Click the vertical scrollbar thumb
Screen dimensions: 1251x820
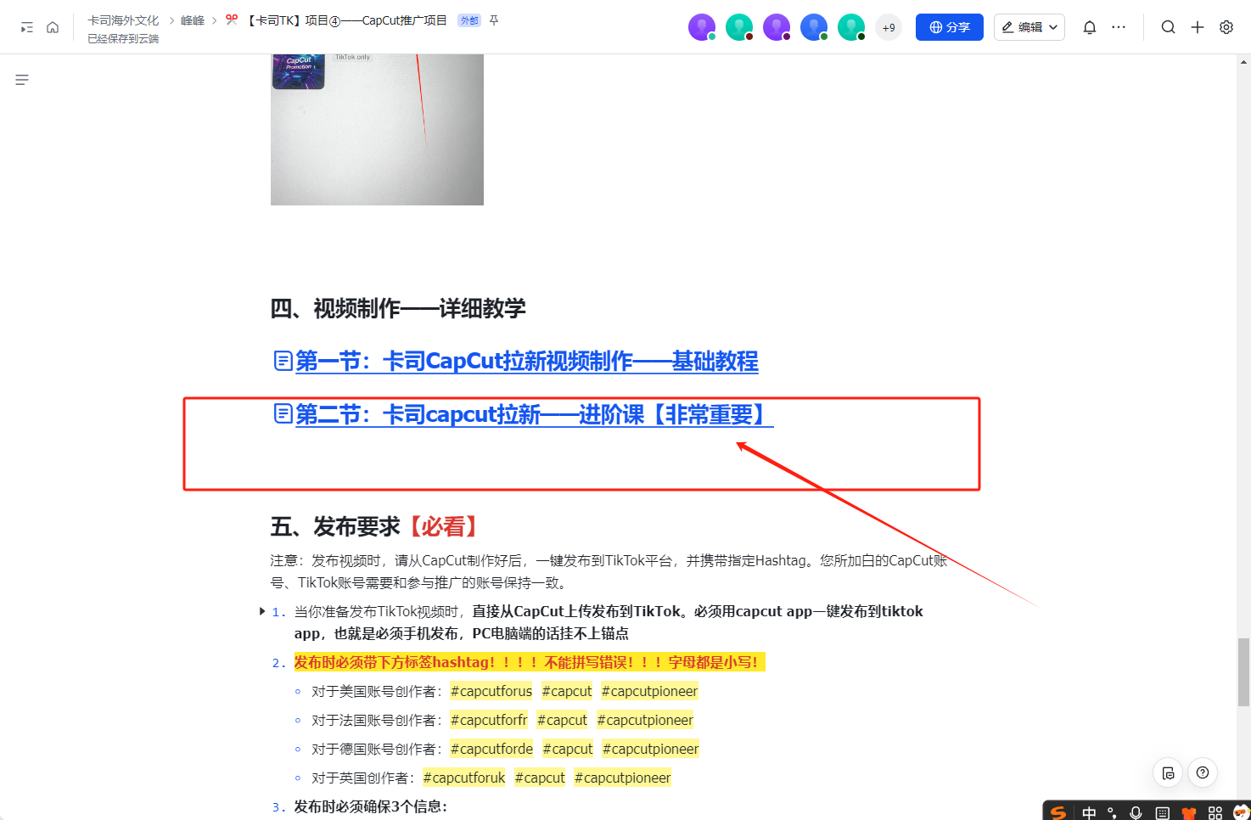1244,672
